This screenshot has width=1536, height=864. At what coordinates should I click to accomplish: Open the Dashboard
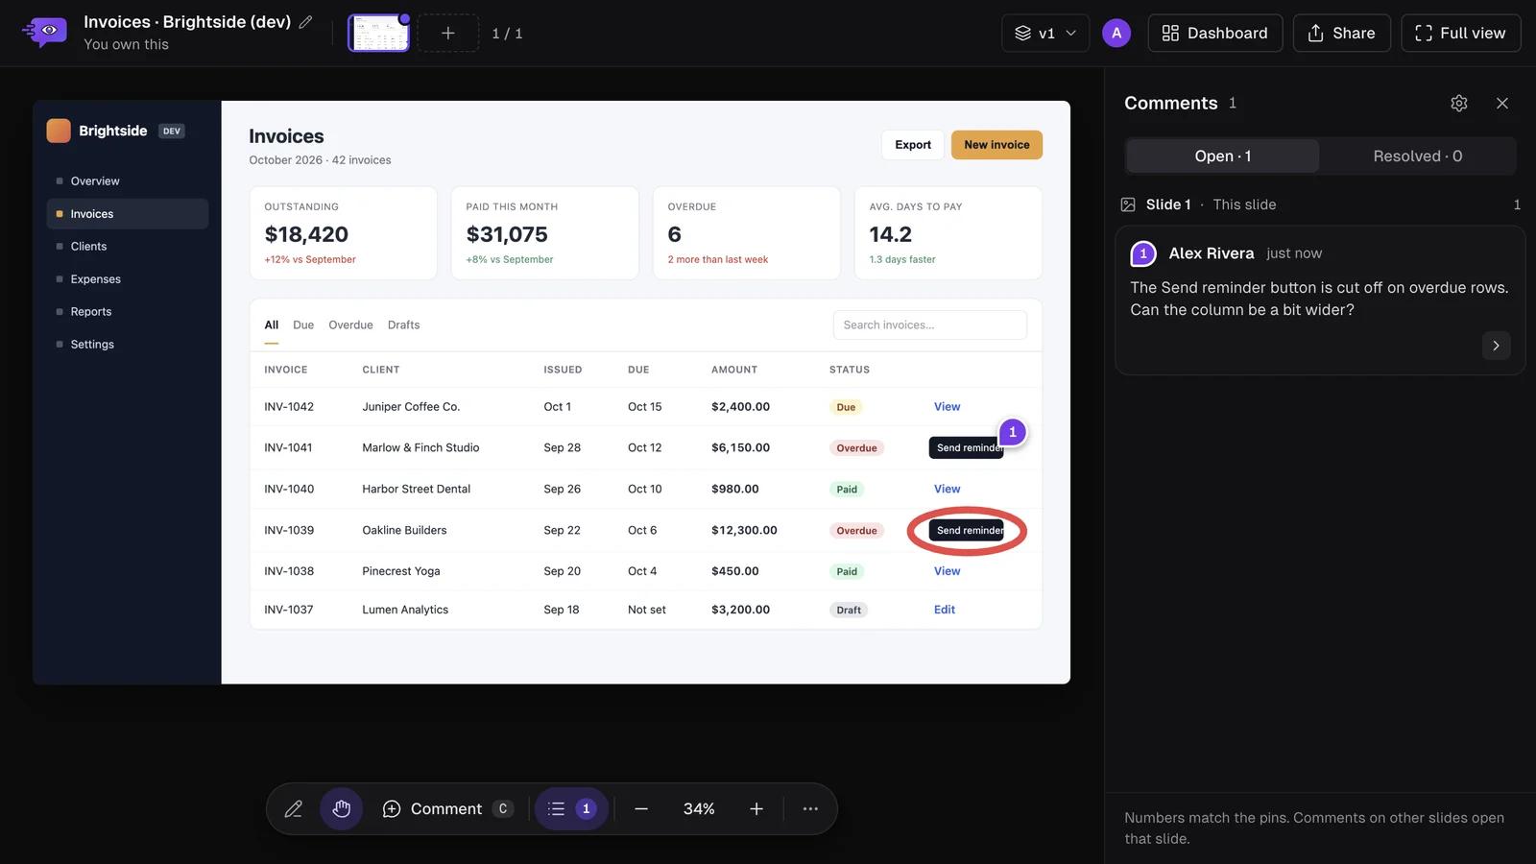click(x=1215, y=33)
